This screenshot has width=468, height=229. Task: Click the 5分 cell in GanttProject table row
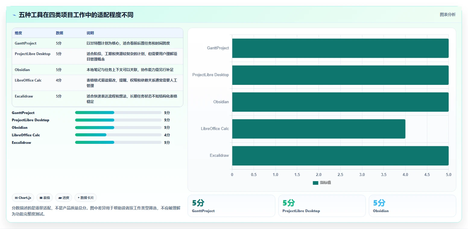click(x=59, y=43)
